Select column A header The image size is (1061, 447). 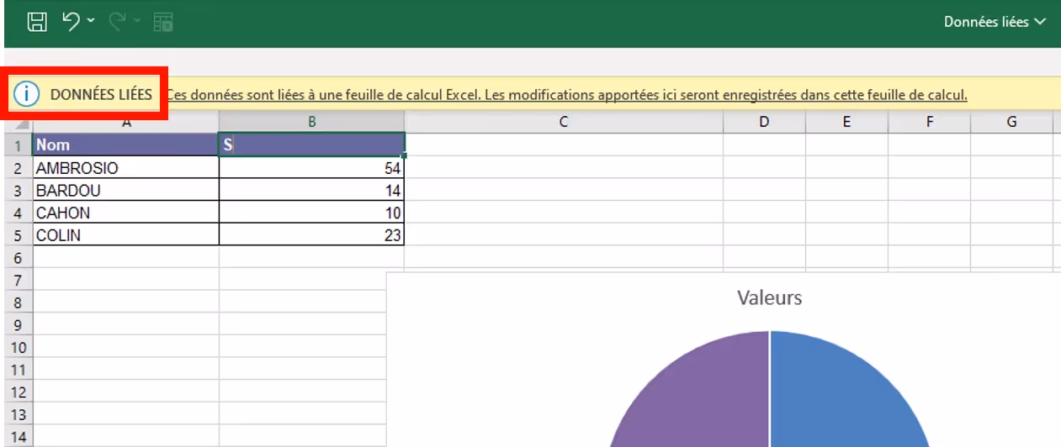[x=125, y=123]
